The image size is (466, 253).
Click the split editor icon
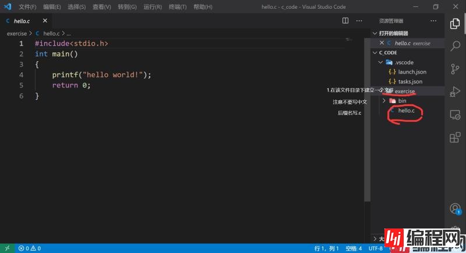pyautogui.click(x=345, y=20)
